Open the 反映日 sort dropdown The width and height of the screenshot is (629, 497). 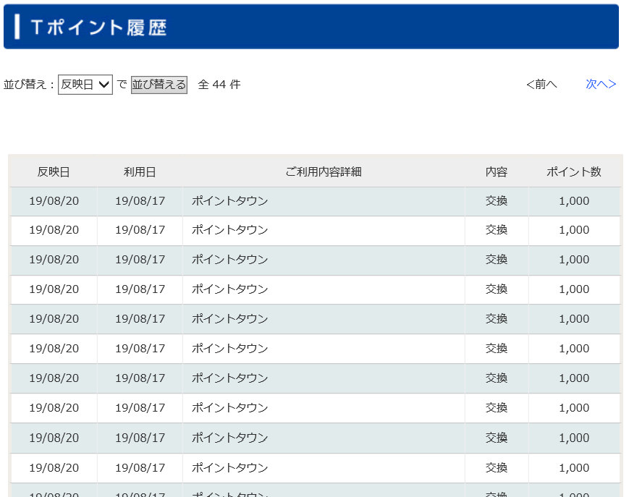tap(85, 85)
